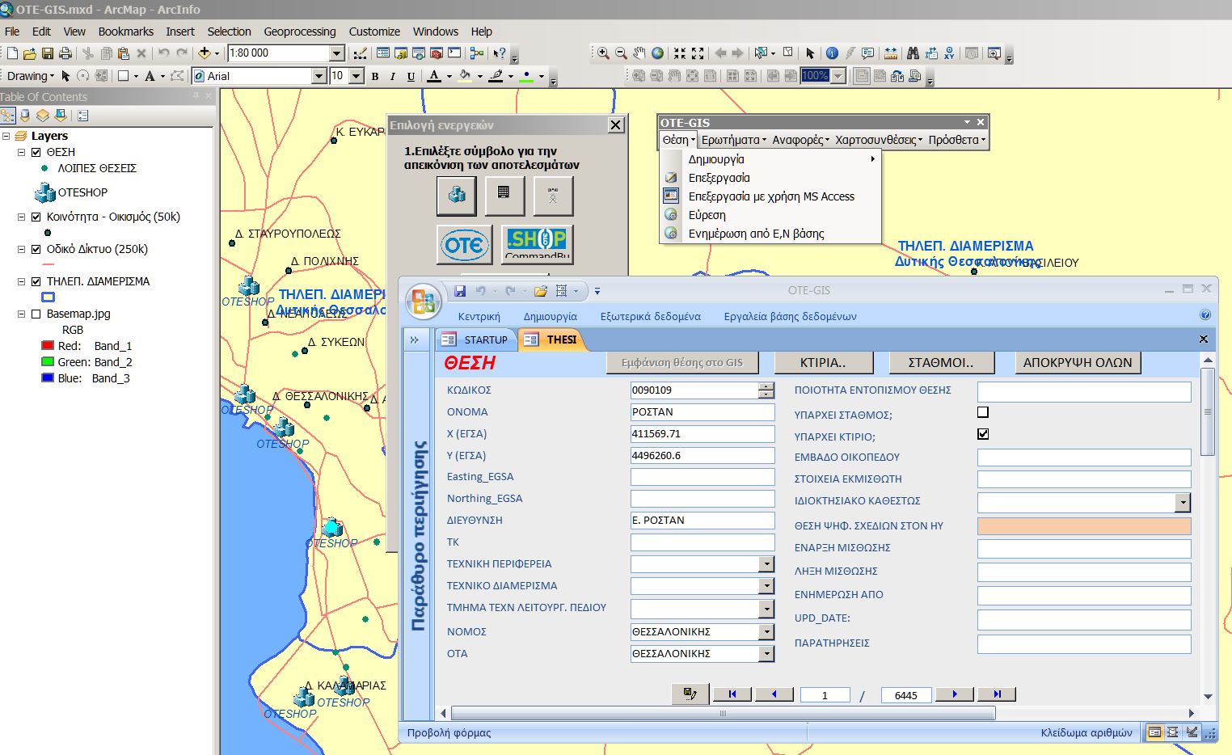Collapse the Layers tree node

tap(6, 136)
